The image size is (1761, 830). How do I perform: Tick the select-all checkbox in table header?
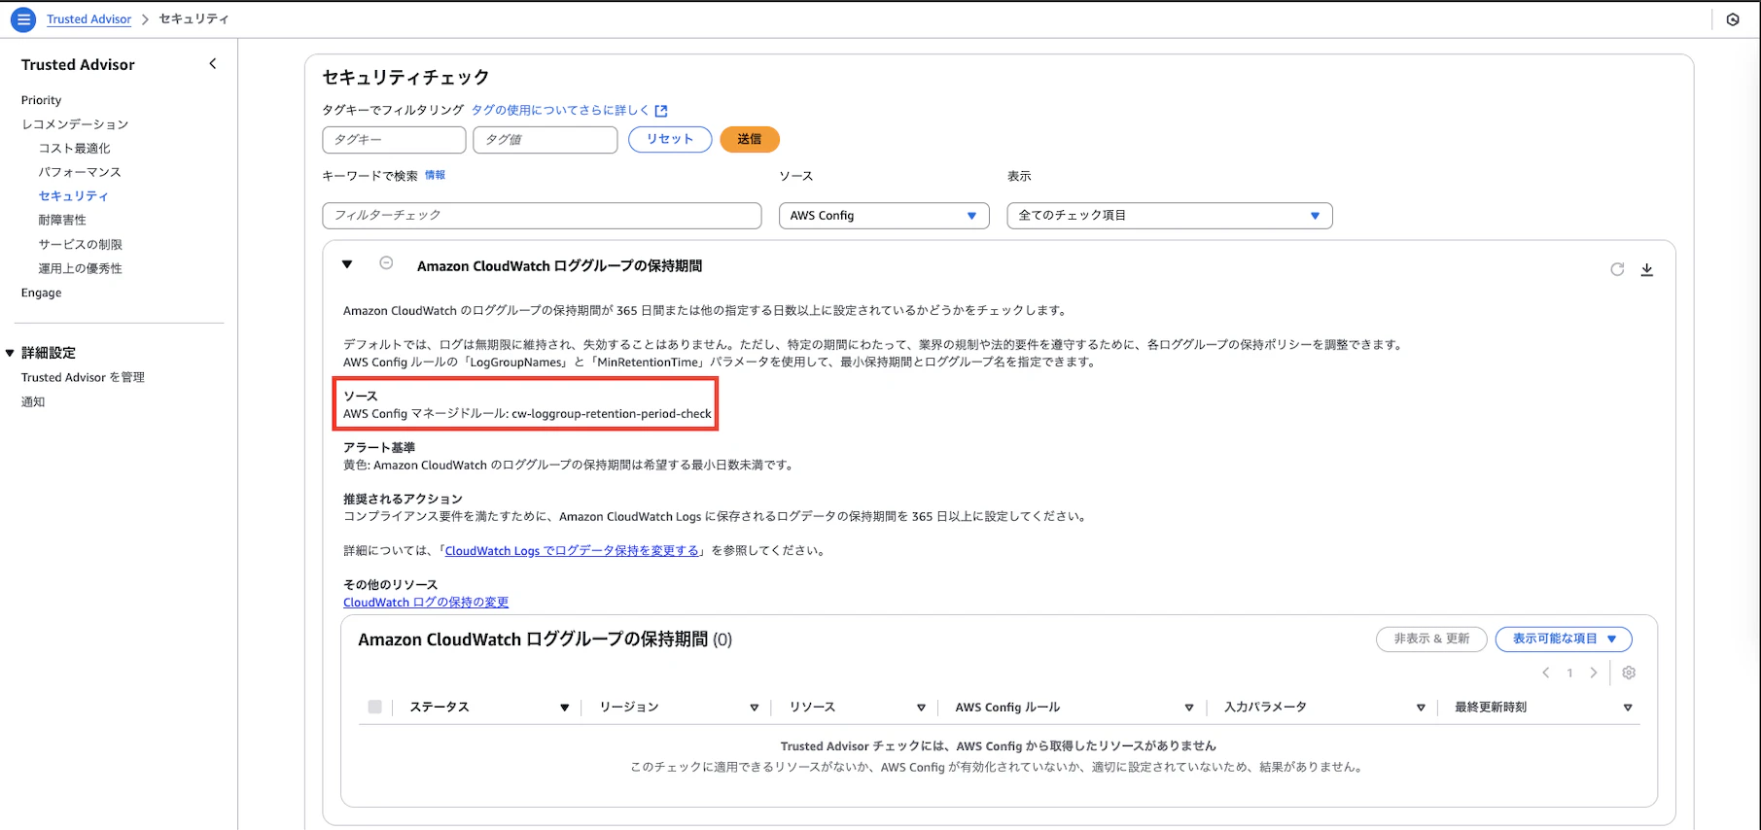coord(374,707)
